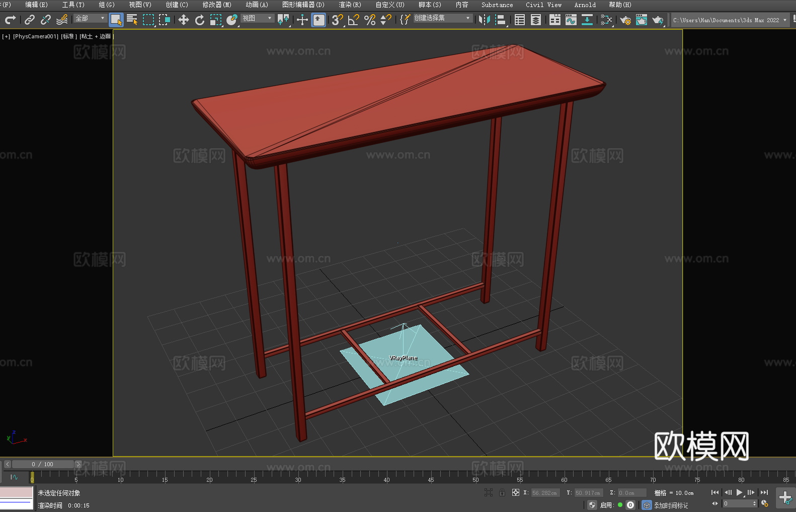The width and height of the screenshot is (796, 512).
Task: Open the Scene Explorer toggle
Action: pyautogui.click(x=520, y=20)
